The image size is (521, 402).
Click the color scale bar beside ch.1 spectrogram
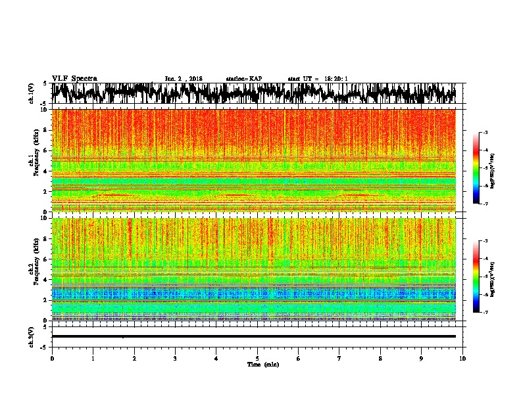click(476, 168)
